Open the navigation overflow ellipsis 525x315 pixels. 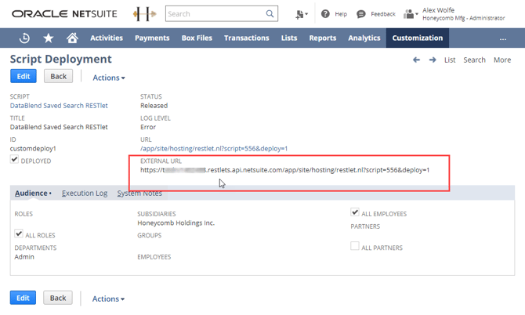pyautogui.click(x=503, y=39)
